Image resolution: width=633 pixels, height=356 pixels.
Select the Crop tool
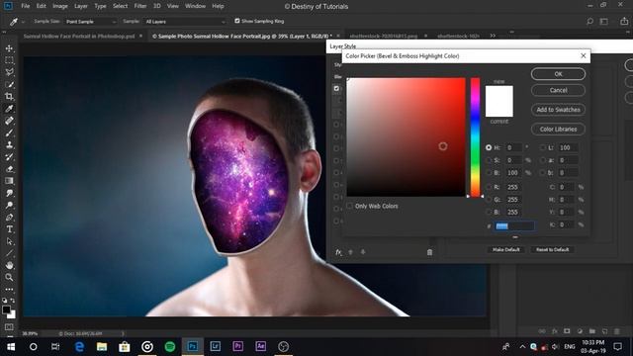[9, 97]
